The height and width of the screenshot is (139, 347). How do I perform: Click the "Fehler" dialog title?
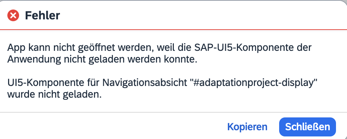pos(42,15)
